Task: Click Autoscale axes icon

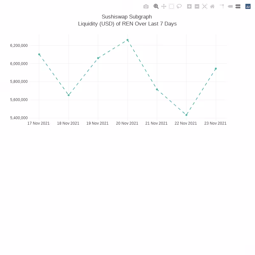Action: click(x=205, y=6)
